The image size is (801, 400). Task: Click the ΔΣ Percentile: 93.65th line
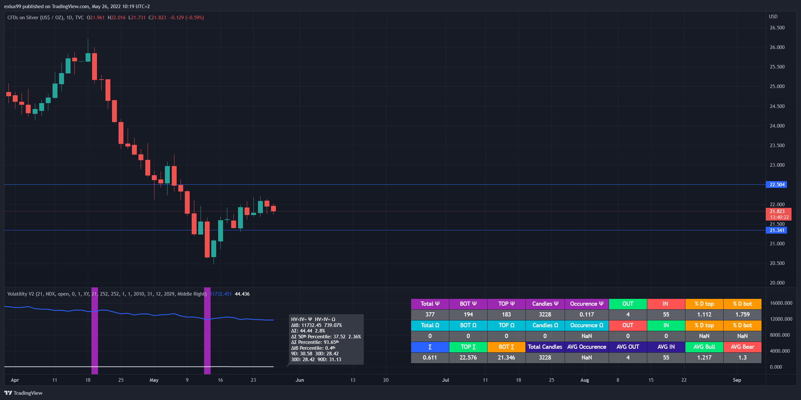(x=315, y=342)
